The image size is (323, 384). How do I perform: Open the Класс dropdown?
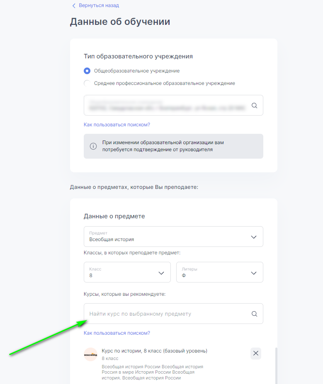(127, 272)
